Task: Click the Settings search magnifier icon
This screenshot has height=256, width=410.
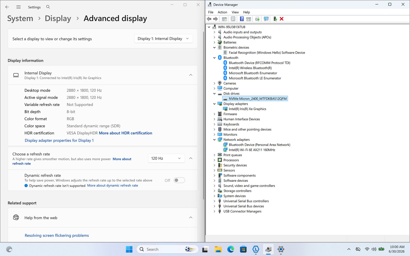Action: coord(48,7)
